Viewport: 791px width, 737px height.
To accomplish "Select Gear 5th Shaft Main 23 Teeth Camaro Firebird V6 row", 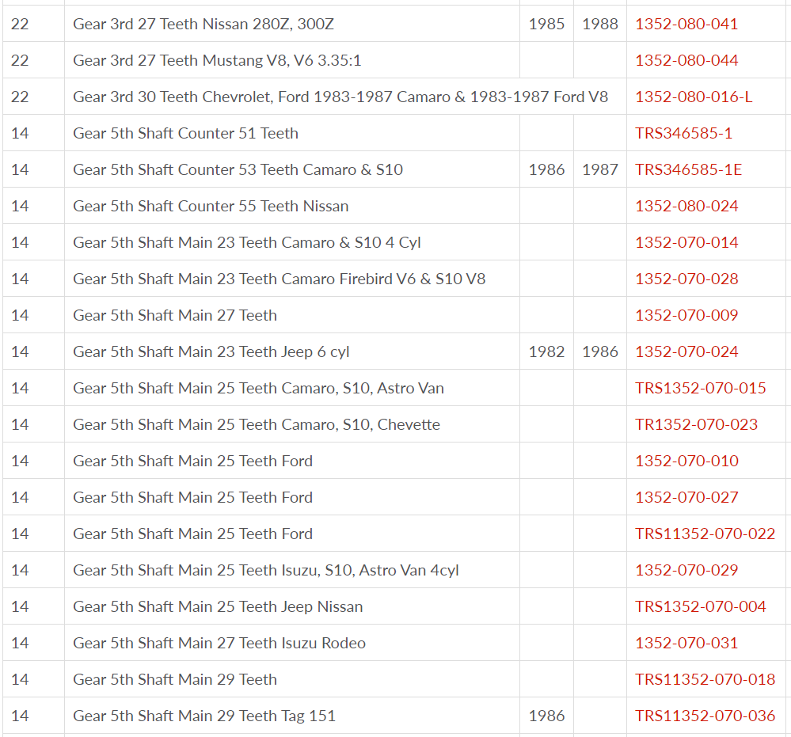I will click(x=279, y=279).
